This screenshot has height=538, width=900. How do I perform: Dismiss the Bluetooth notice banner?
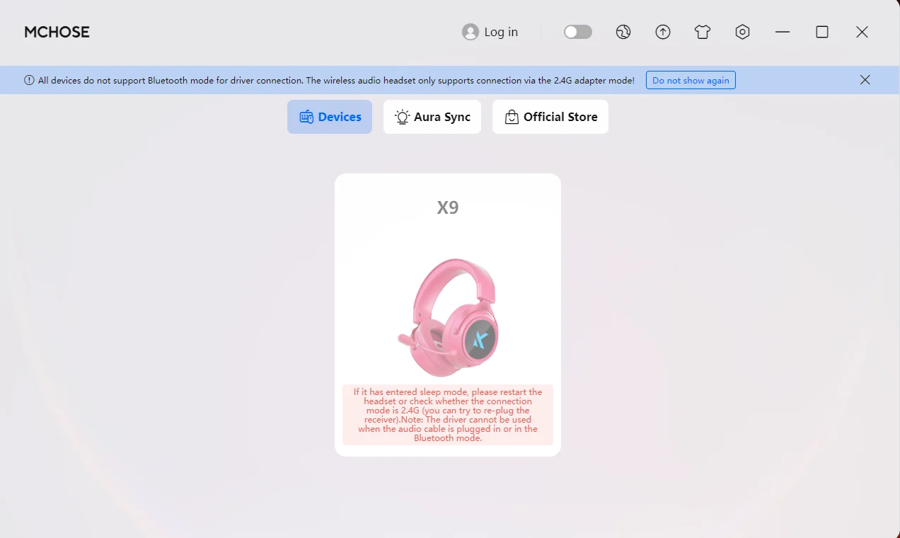865,80
